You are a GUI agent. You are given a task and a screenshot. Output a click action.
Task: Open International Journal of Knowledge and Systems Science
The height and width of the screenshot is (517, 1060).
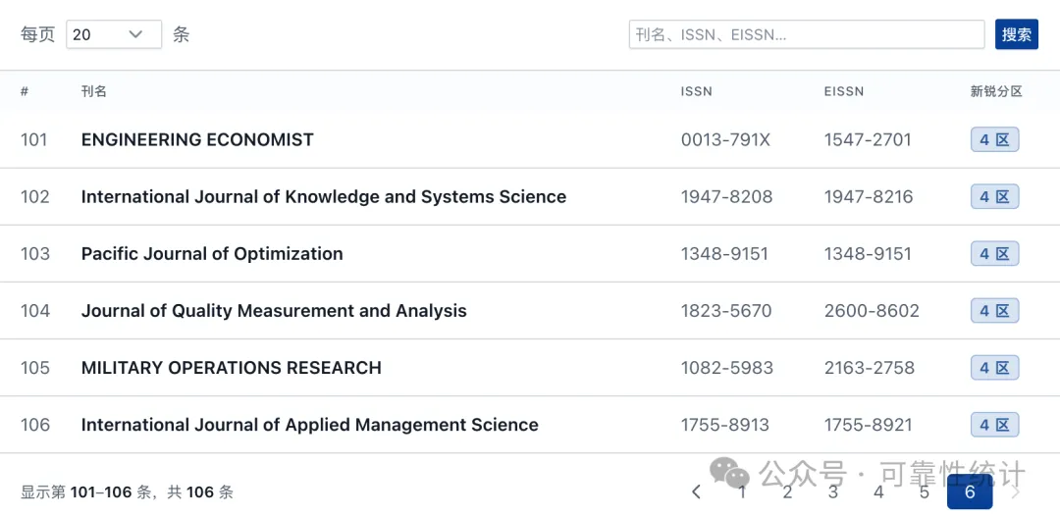point(324,196)
